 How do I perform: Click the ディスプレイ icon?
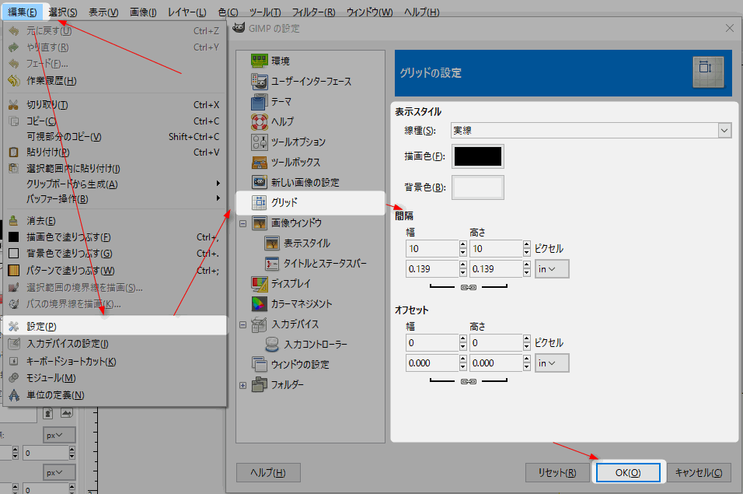[260, 283]
